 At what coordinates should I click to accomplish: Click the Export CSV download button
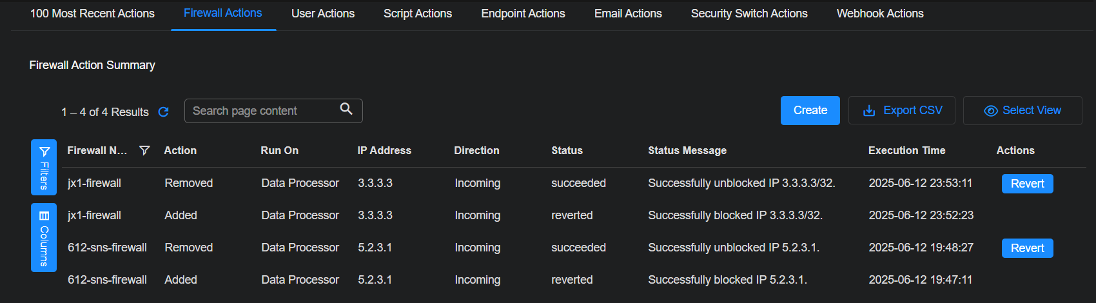[x=902, y=111]
